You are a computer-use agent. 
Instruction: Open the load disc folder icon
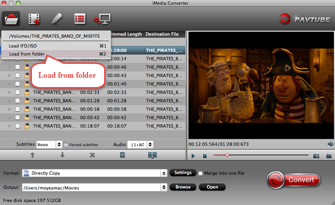pyautogui.click(x=11, y=19)
